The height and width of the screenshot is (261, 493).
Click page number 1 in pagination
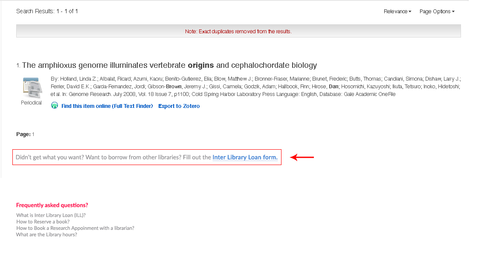tap(33, 134)
